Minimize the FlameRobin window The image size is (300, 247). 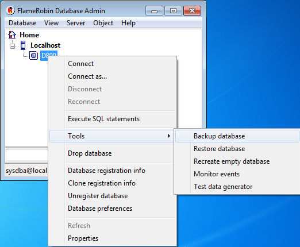click(154, 11)
